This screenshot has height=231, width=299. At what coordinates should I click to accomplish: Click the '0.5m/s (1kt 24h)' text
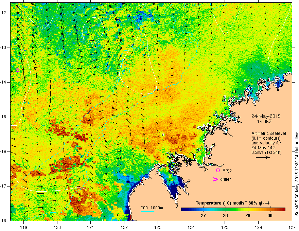266,153
